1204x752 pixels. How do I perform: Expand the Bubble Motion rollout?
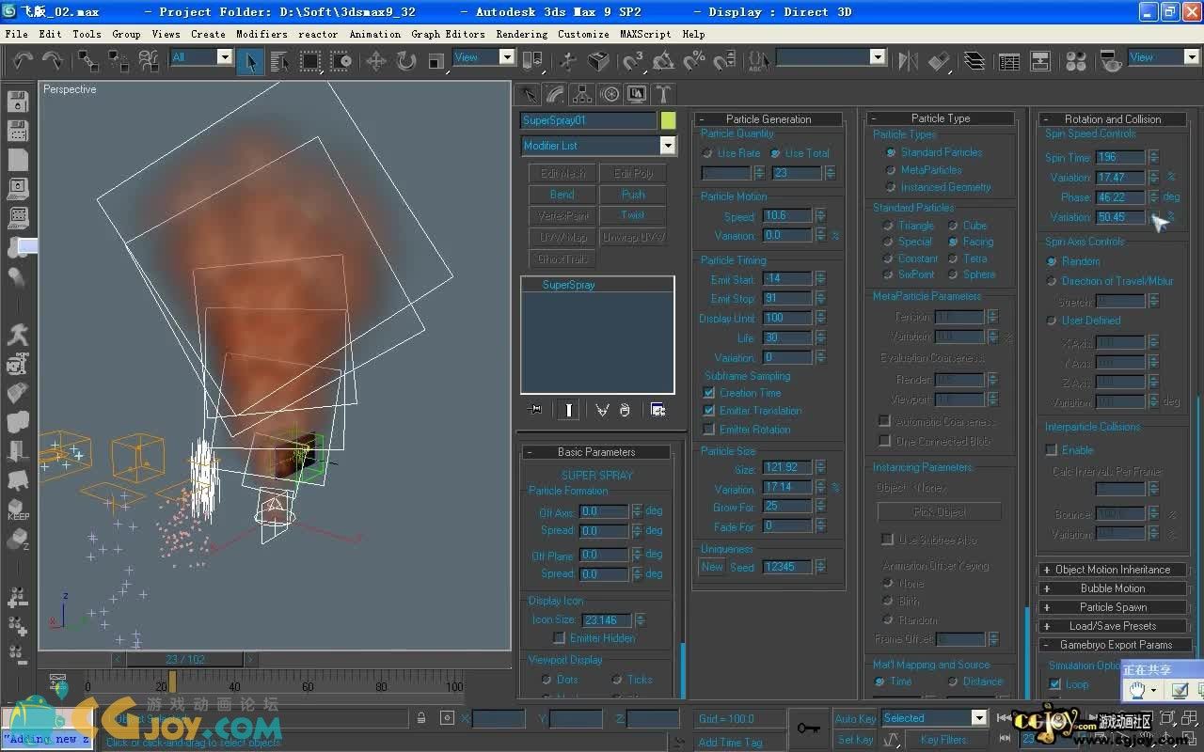1113,588
